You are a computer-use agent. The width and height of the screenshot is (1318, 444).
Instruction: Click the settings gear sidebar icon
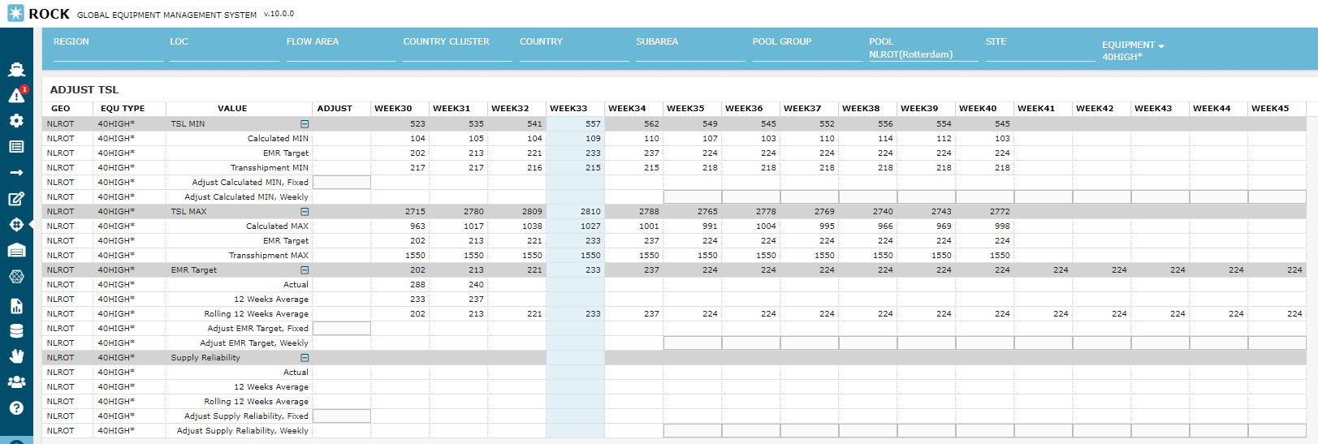click(x=16, y=121)
